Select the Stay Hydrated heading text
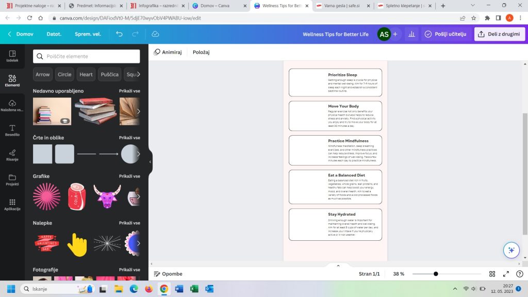 click(x=342, y=214)
